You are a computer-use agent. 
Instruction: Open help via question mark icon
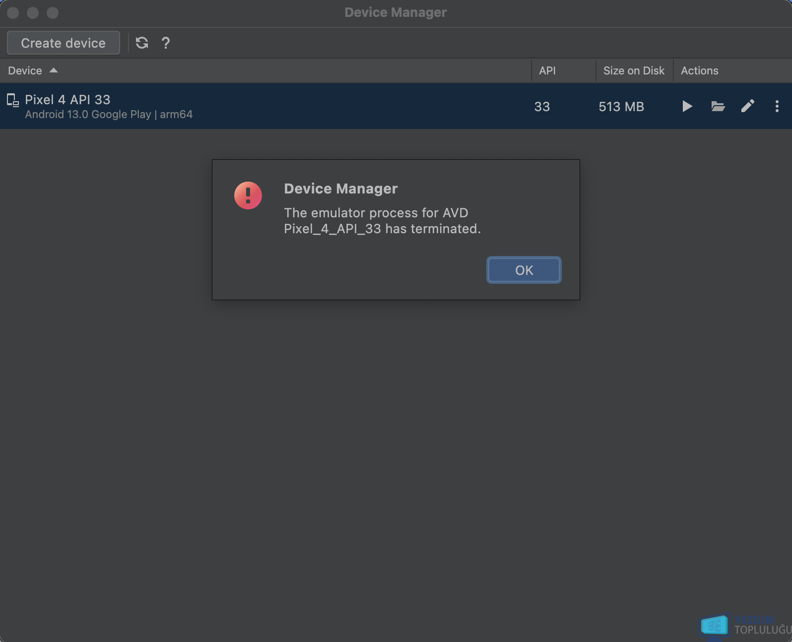click(166, 43)
